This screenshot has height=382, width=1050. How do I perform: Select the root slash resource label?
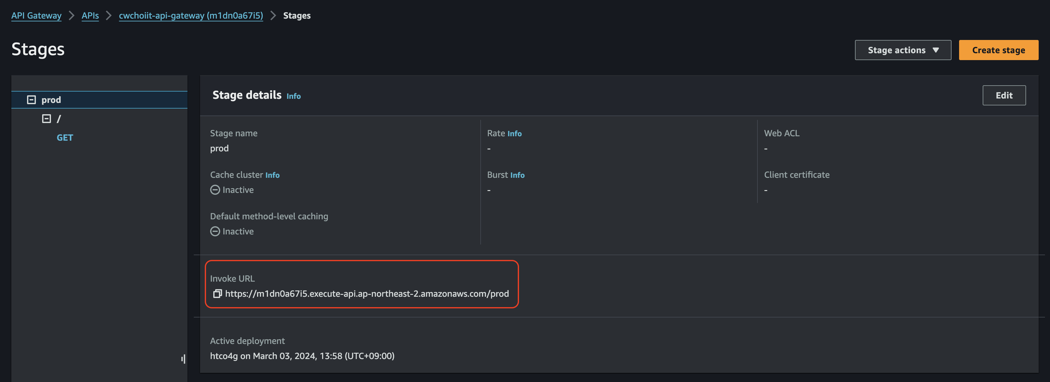click(59, 119)
